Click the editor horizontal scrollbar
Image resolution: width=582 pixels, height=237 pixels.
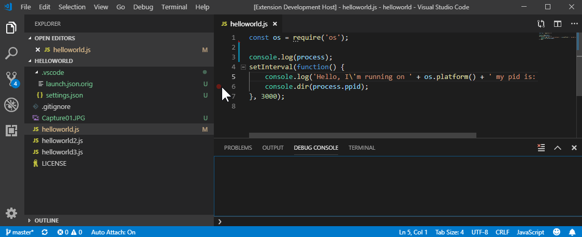pyautogui.click(x=362, y=136)
